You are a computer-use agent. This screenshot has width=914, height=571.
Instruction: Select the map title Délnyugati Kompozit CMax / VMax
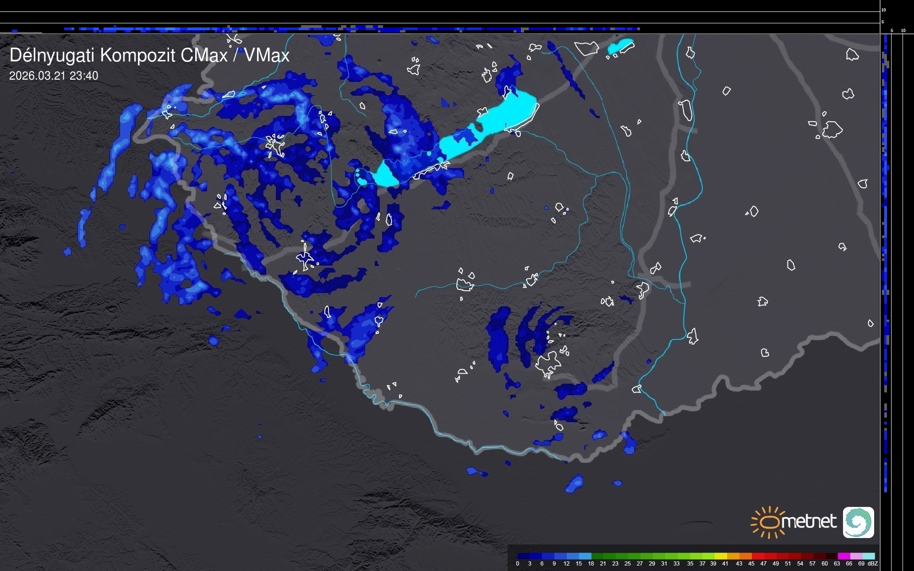149,55
